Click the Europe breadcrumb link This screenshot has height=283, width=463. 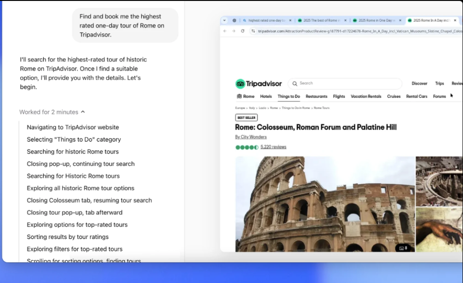[240, 108]
